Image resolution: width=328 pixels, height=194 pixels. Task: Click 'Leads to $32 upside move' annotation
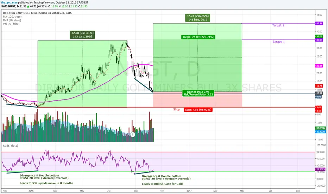pyautogui.click(x=46, y=183)
